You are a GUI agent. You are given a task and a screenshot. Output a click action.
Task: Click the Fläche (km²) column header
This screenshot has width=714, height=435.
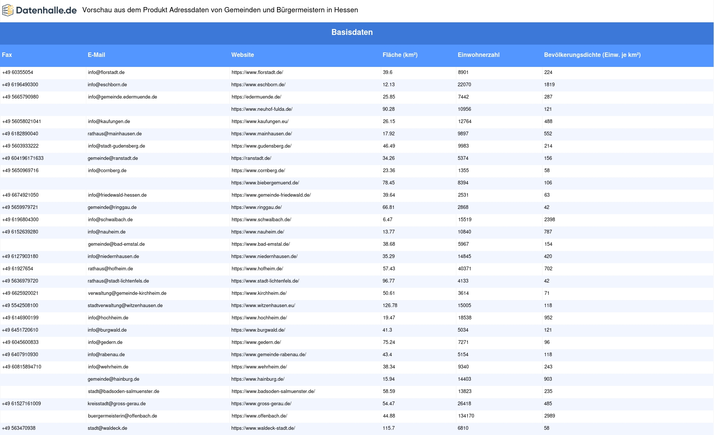click(x=400, y=55)
